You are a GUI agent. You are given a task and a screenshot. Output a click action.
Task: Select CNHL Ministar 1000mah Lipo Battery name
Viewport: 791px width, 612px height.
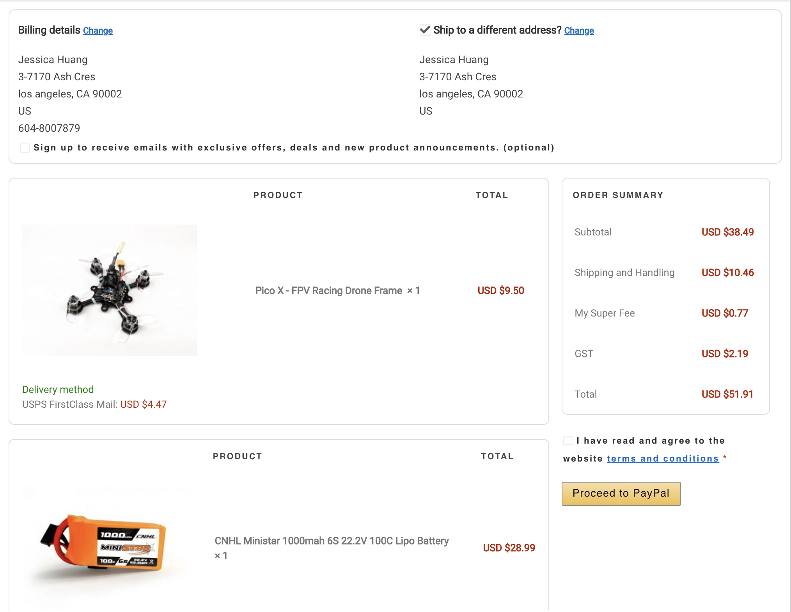[x=332, y=541]
